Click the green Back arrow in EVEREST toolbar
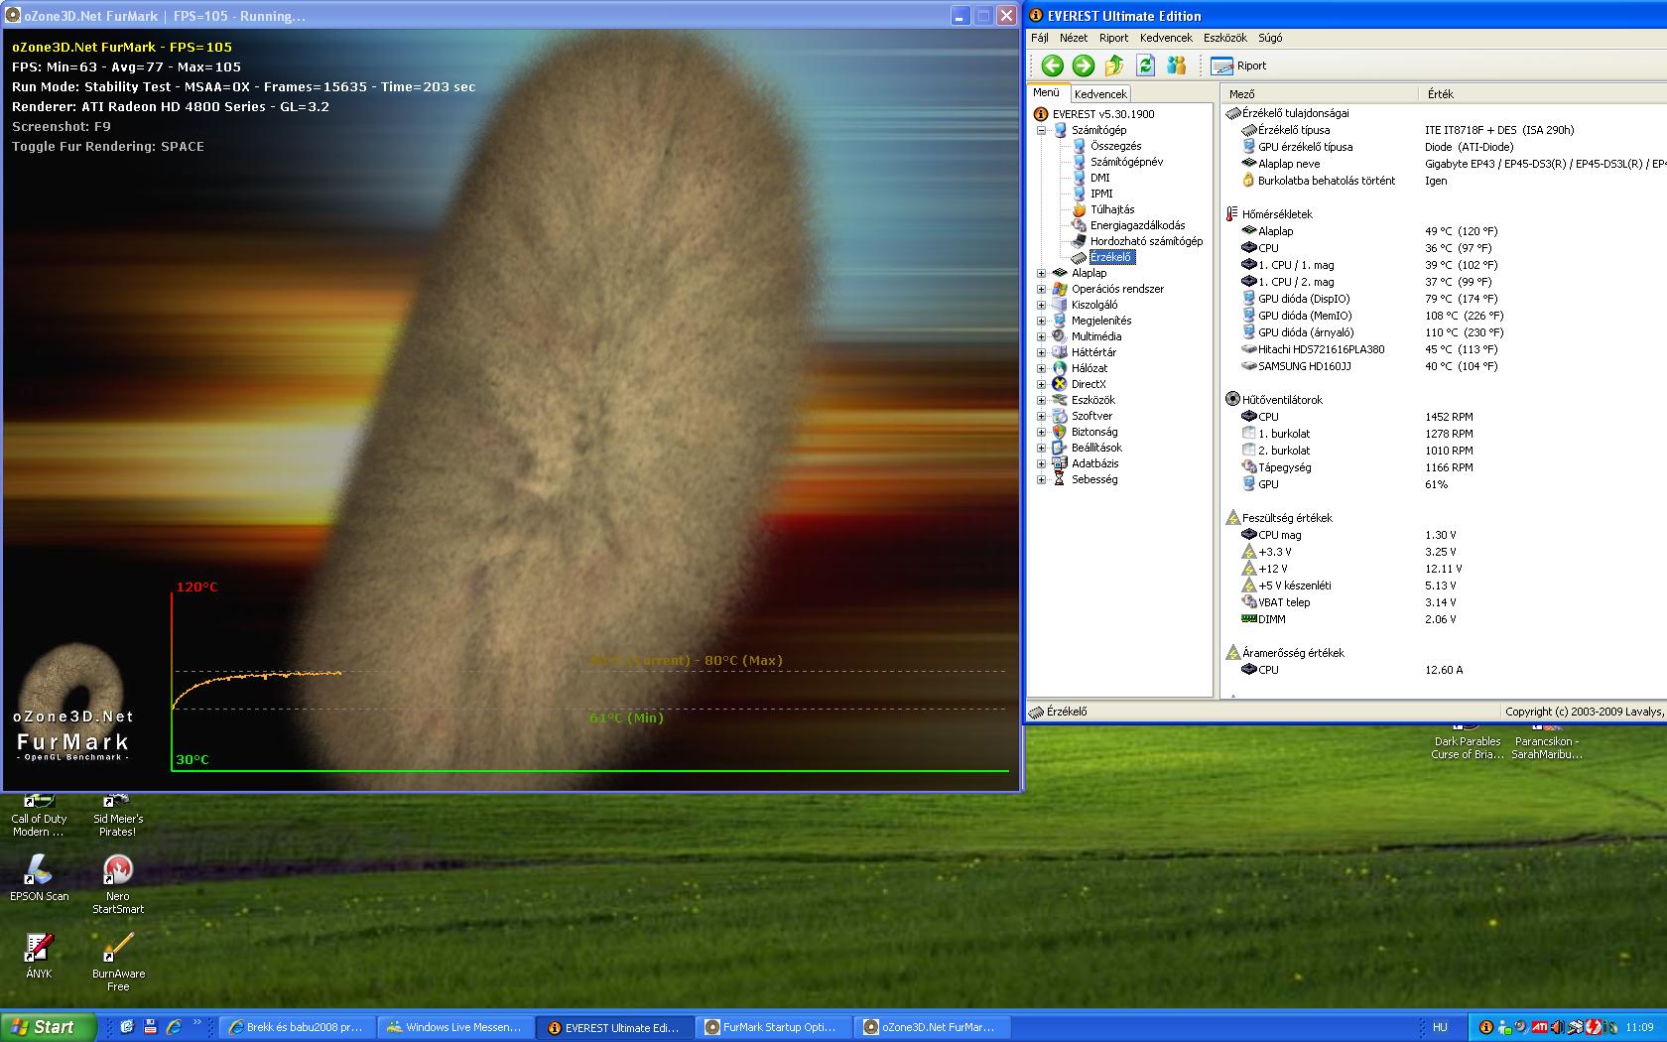Image resolution: width=1667 pixels, height=1042 pixels. (x=1053, y=65)
